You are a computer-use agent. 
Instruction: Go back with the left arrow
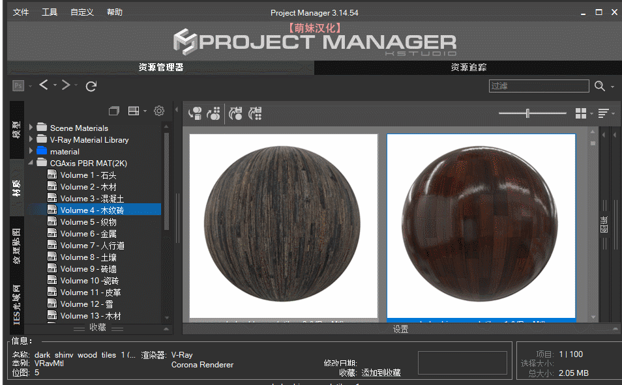(x=43, y=85)
